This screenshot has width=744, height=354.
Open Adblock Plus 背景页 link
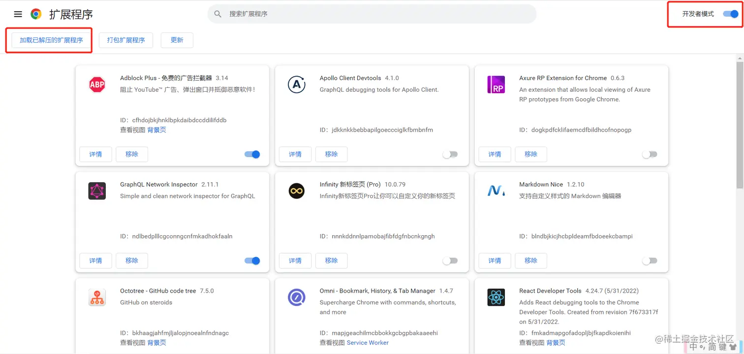[157, 130]
